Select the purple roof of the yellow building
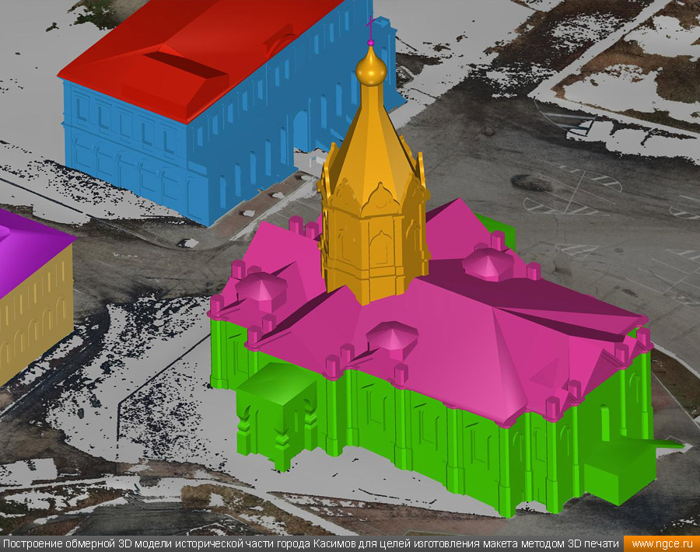The height and width of the screenshot is (552, 700). pos(26,250)
